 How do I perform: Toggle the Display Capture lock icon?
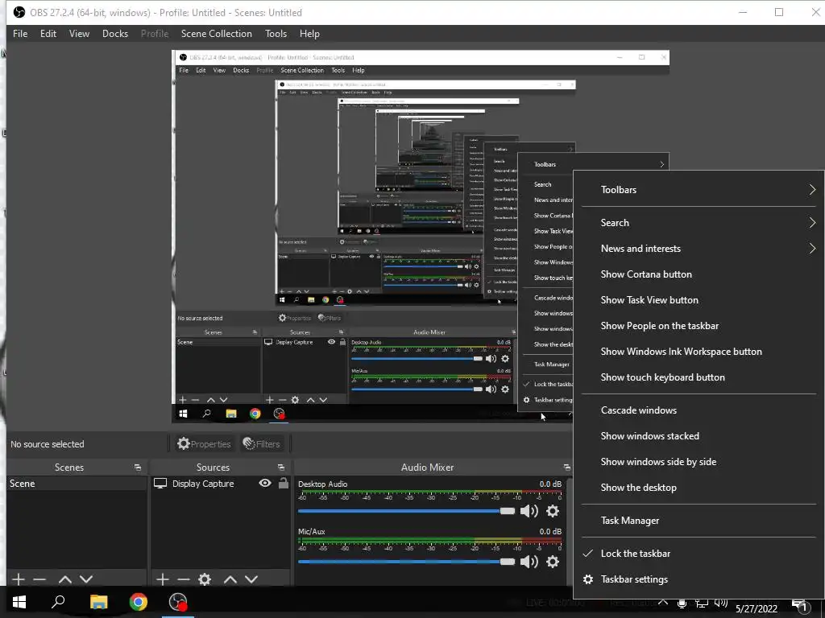(x=283, y=483)
